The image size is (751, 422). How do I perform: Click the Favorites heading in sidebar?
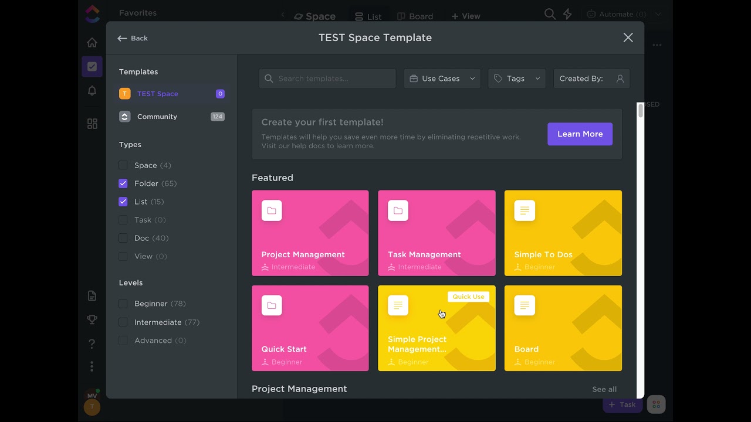tap(138, 13)
